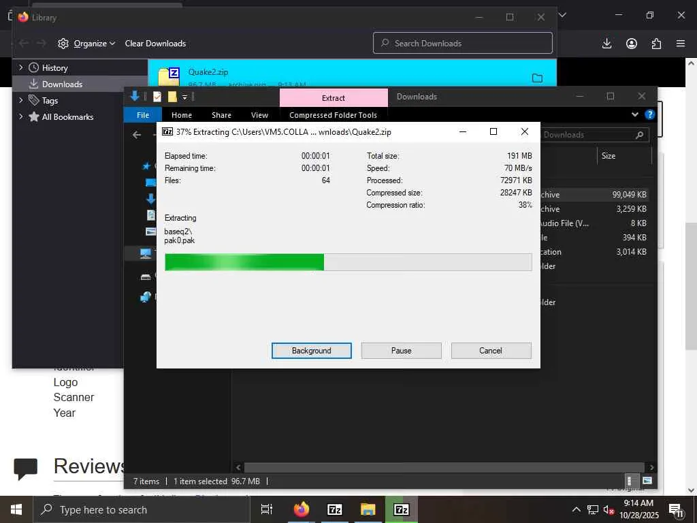The image size is (697, 523).
Task: Open Customize Quick Access Toolbar dropdown
Action: (184, 97)
